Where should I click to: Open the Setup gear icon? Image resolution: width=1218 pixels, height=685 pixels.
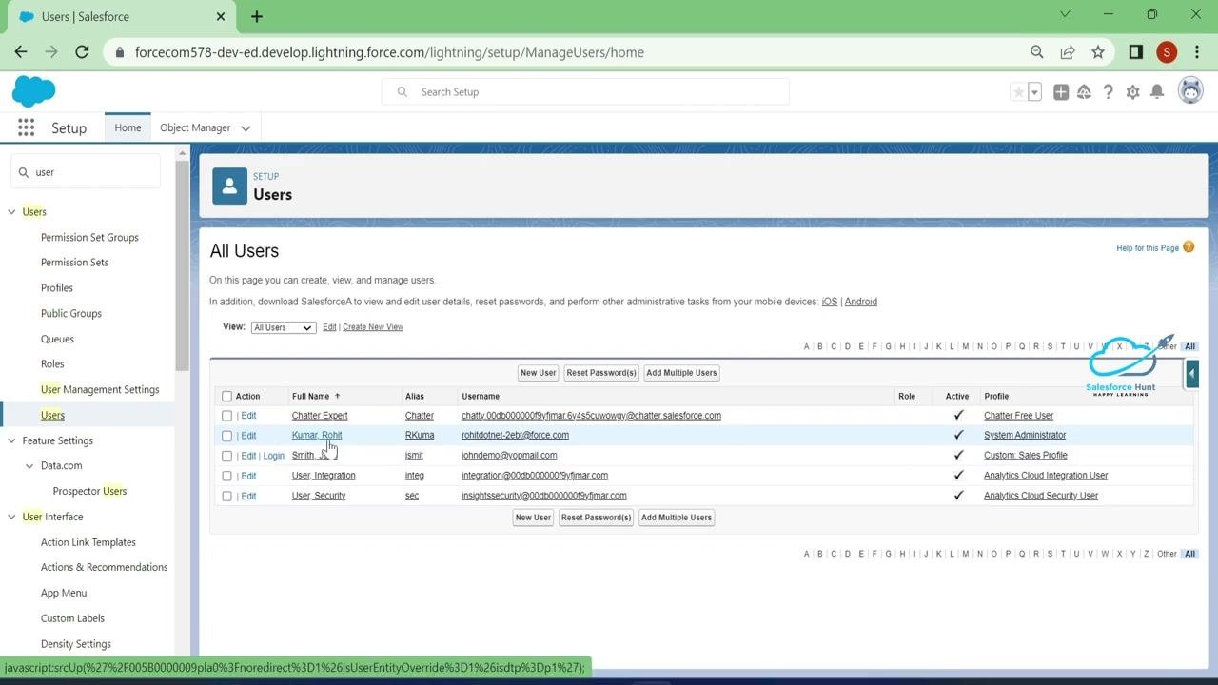(1132, 92)
